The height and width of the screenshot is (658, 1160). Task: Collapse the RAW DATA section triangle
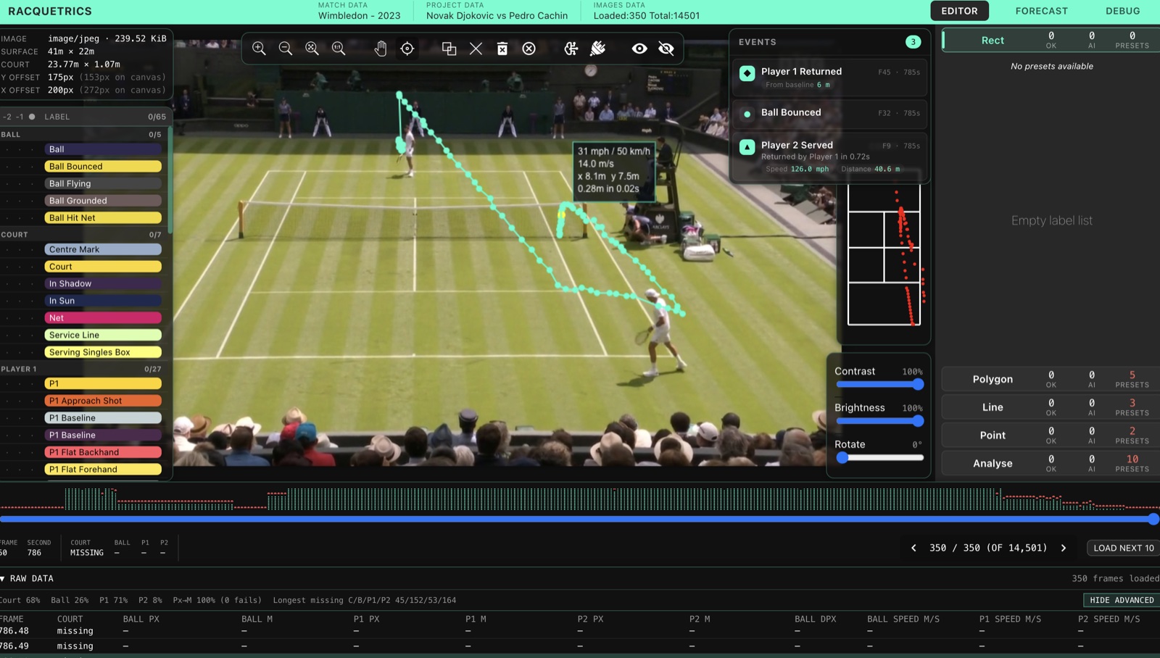pos(3,578)
